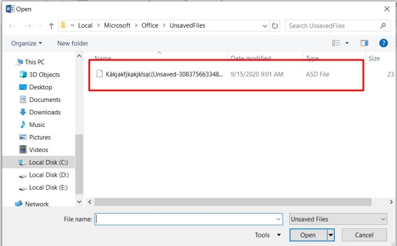The height and width of the screenshot is (246, 397).
Task: Click the 9/15/2020 9:01 AM date cell
Action: pyautogui.click(x=257, y=75)
